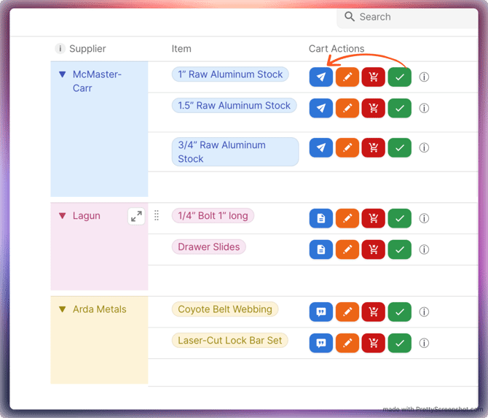Screen dimensions: 488x418
Task: Click green checkmark for 1" Raw Aluminum Stock
Action: (x=400, y=77)
